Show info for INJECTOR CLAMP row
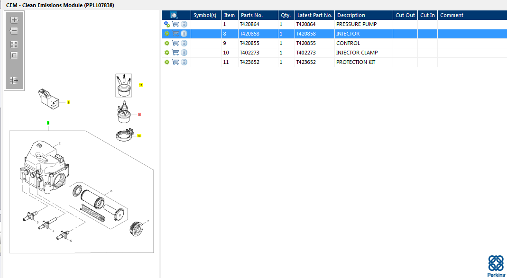 [x=184, y=53]
